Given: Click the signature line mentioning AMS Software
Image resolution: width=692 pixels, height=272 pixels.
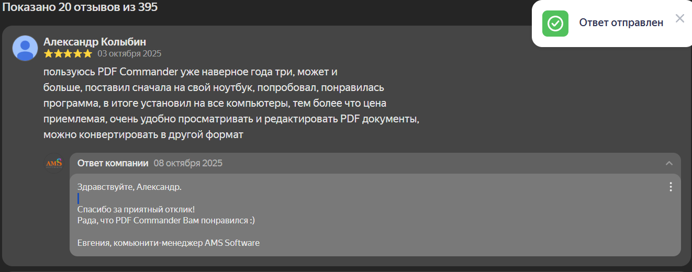Looking at the screenshot, I should (x=168, y=243).
